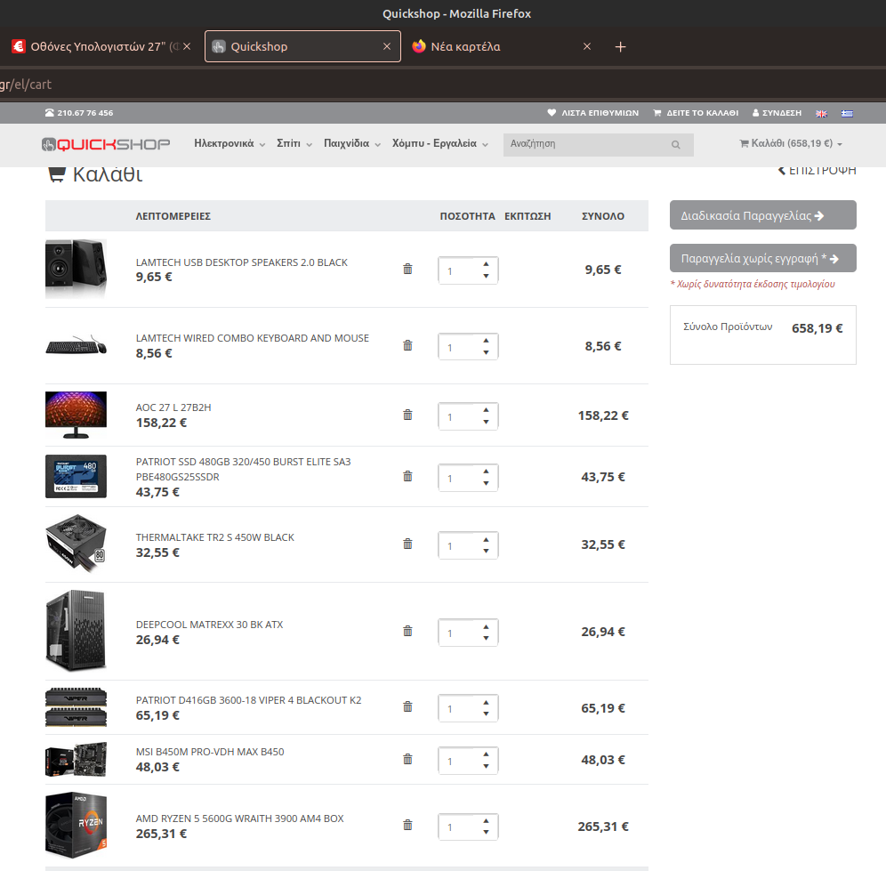Switch site language to Greek flag
This screenshot has width=886, height=871.
pyautogui.click(x=847, y=114)
